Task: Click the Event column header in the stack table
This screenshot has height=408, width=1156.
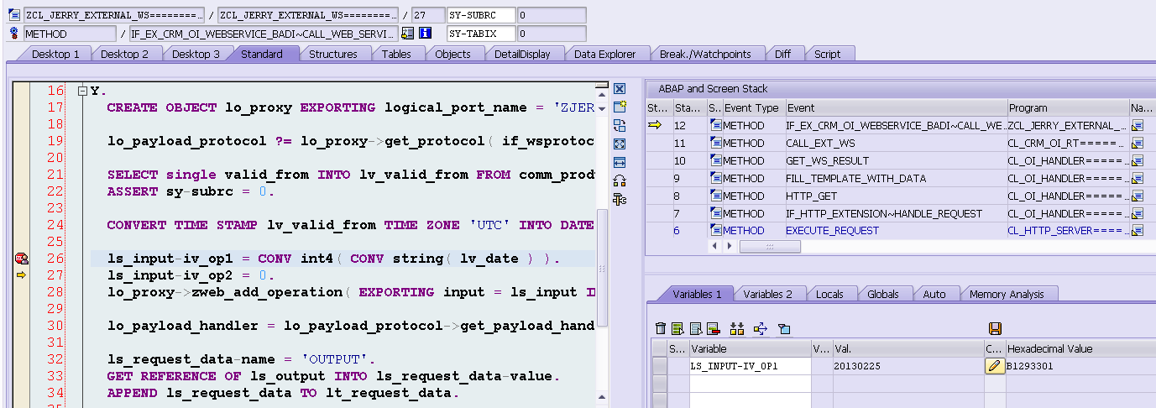Action: coord(895,108)
